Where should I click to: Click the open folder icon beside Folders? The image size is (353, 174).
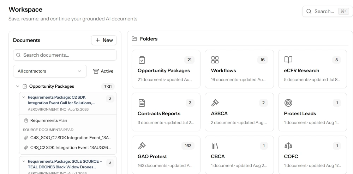(x=134, y=39)
